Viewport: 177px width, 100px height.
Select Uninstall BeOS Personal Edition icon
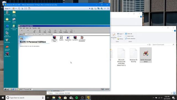[x=82, y=39]
